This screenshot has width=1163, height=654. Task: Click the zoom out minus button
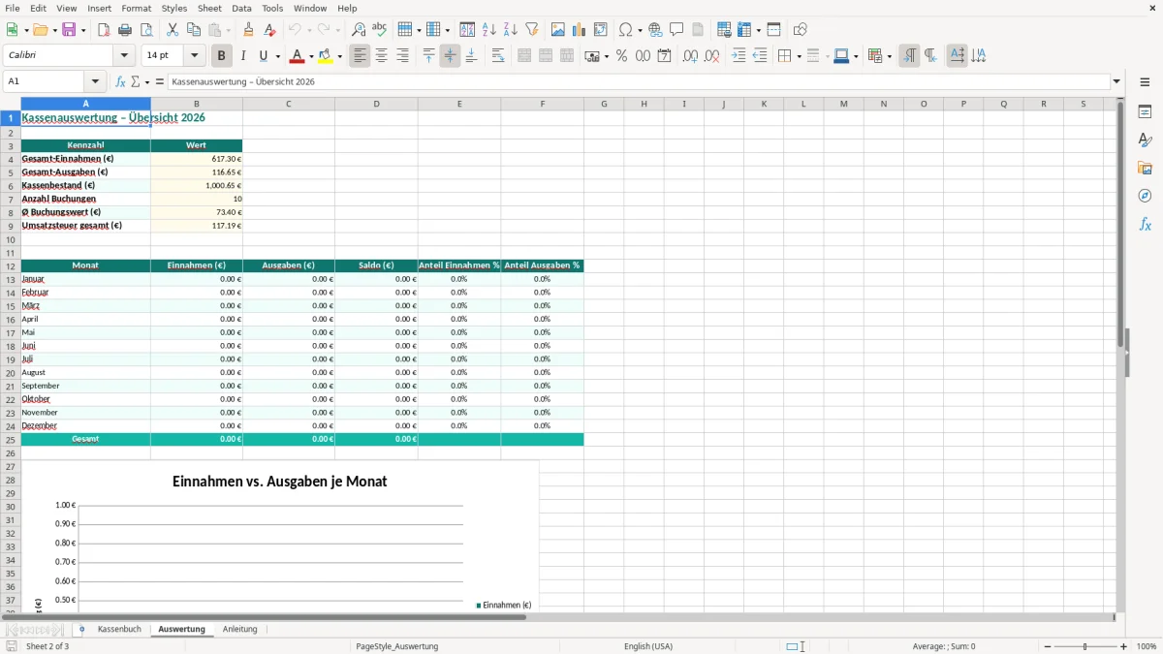1048,646
